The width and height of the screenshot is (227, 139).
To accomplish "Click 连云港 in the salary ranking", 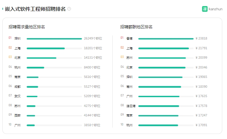I will [x=131, y=106].
